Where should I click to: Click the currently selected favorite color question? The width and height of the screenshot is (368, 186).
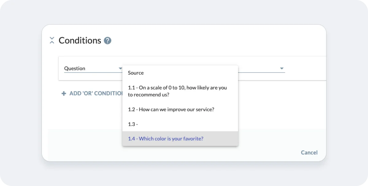[165, 139]
